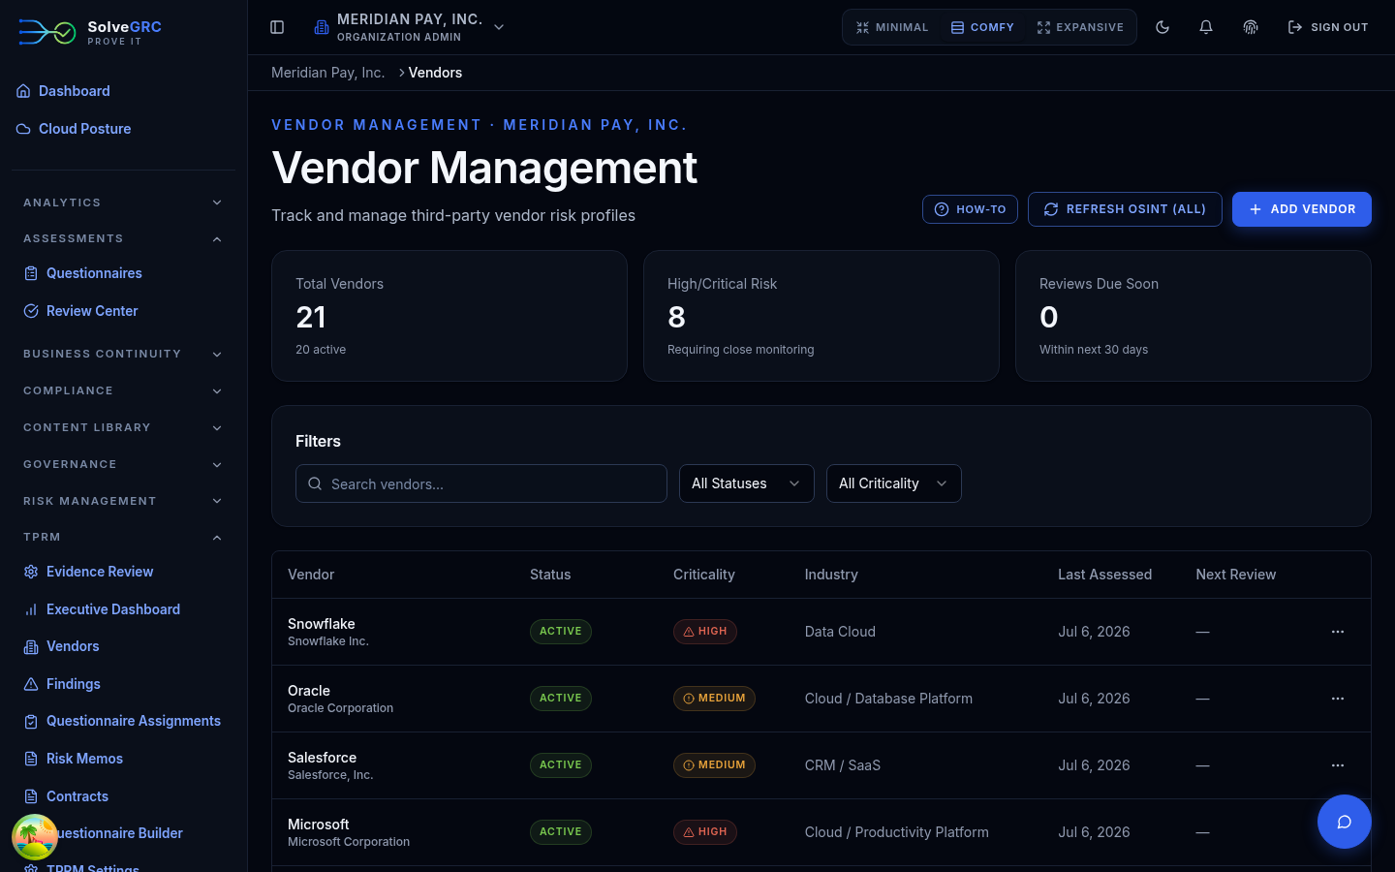
Task: Toggle dark mode moon icon
Action: 1162,27
